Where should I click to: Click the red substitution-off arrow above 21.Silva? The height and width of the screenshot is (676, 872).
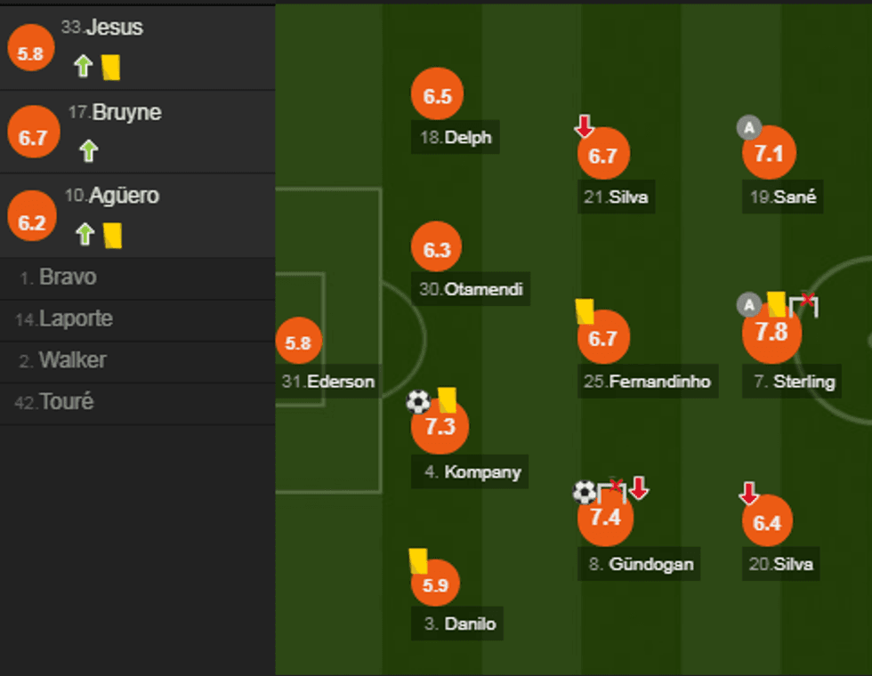(x=585, y=127)
